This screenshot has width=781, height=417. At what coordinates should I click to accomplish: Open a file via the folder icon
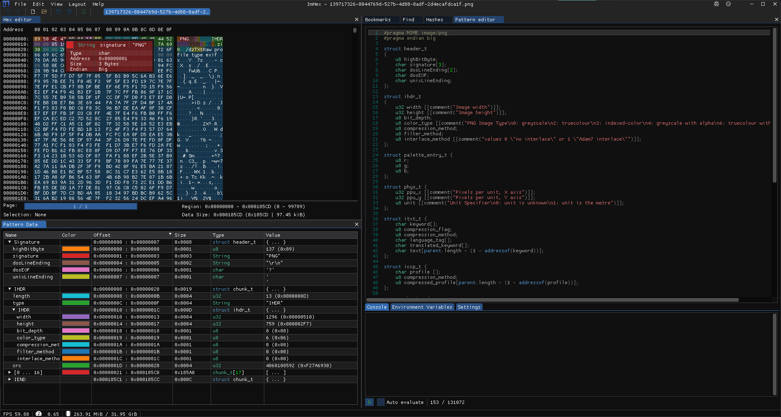tap(44, 12)
